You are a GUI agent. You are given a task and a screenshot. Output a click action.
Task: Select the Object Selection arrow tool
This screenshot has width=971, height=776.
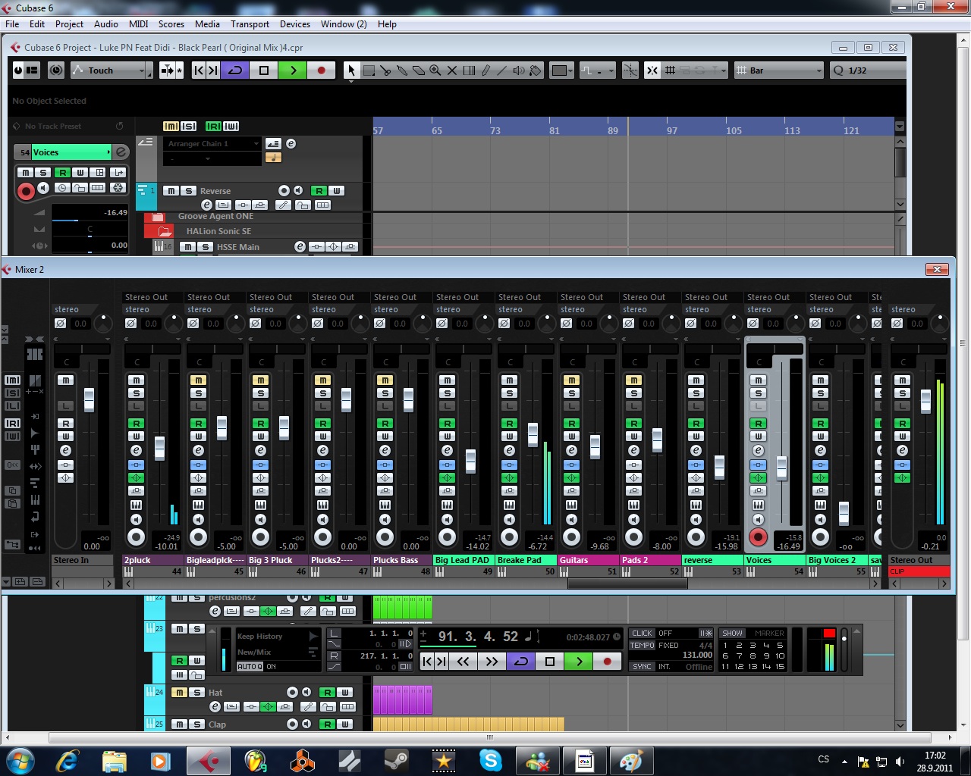pyautogui.click(x=351, y=70)
